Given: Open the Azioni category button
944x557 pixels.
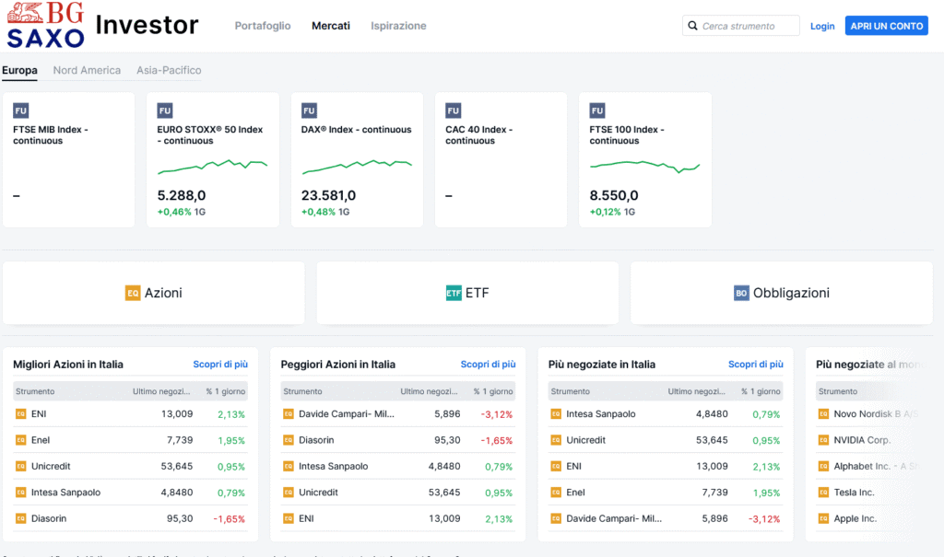Looking at the screenshot, I should click(x=154, y=293).
